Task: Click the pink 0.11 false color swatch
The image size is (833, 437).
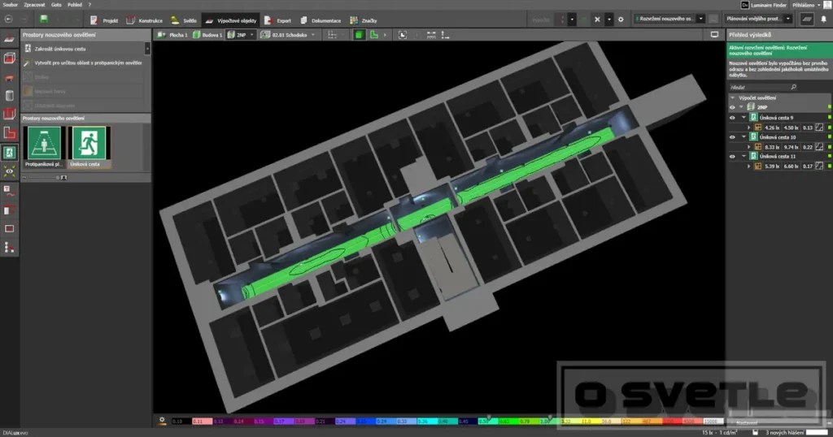Action: [202, 421]
